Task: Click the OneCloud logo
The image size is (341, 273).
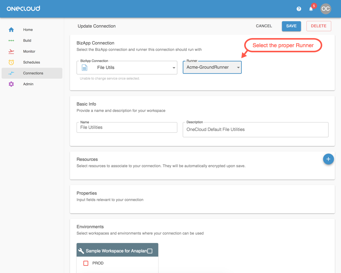Action: click(23, 8)
